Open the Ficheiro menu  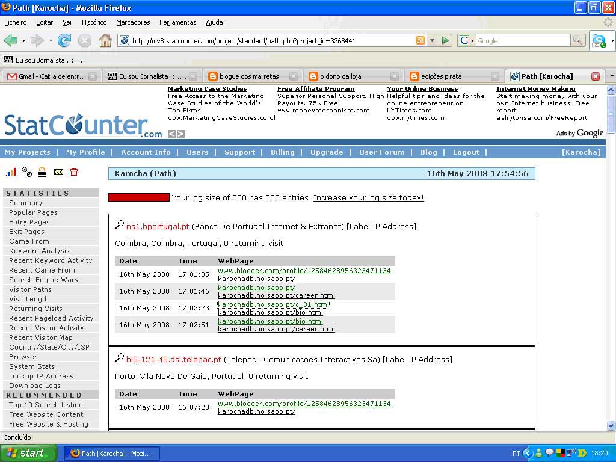coord(15,22)
